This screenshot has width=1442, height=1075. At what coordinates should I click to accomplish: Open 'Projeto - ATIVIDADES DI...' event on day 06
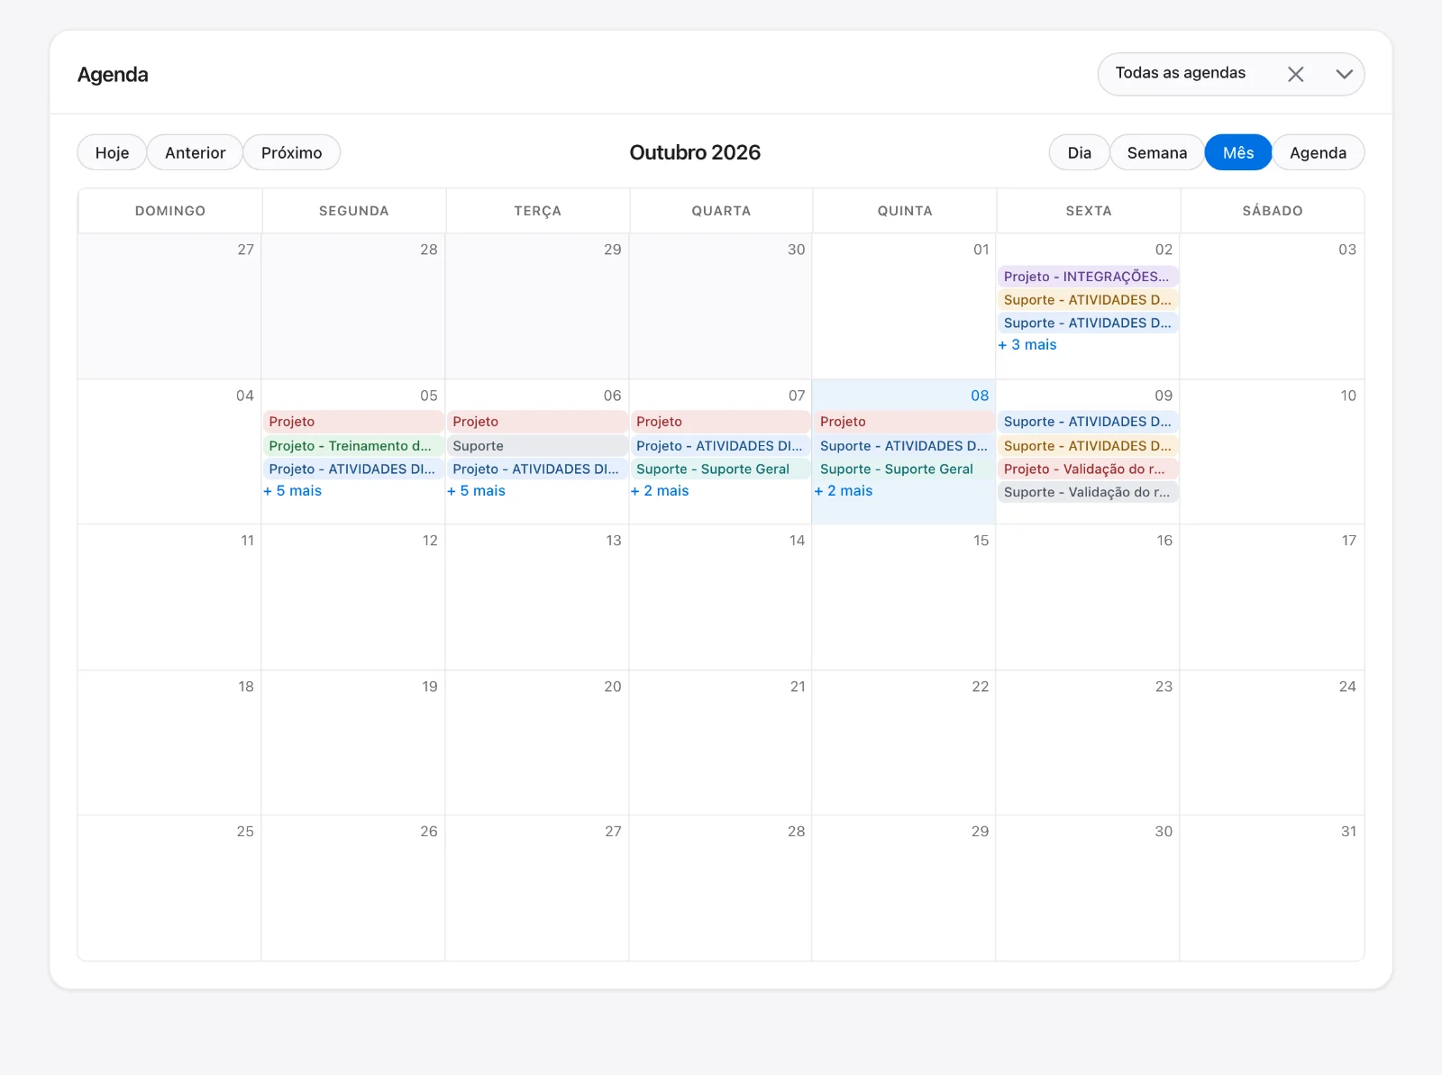tap(537, 469)
